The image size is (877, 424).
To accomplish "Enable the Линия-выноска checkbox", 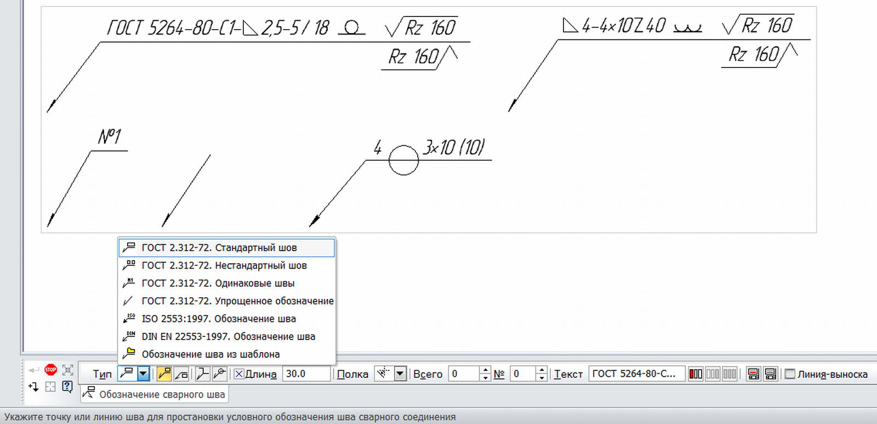I will click(790, 374).
